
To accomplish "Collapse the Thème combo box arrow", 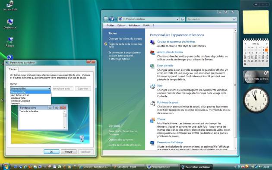I will coord(49,88).
